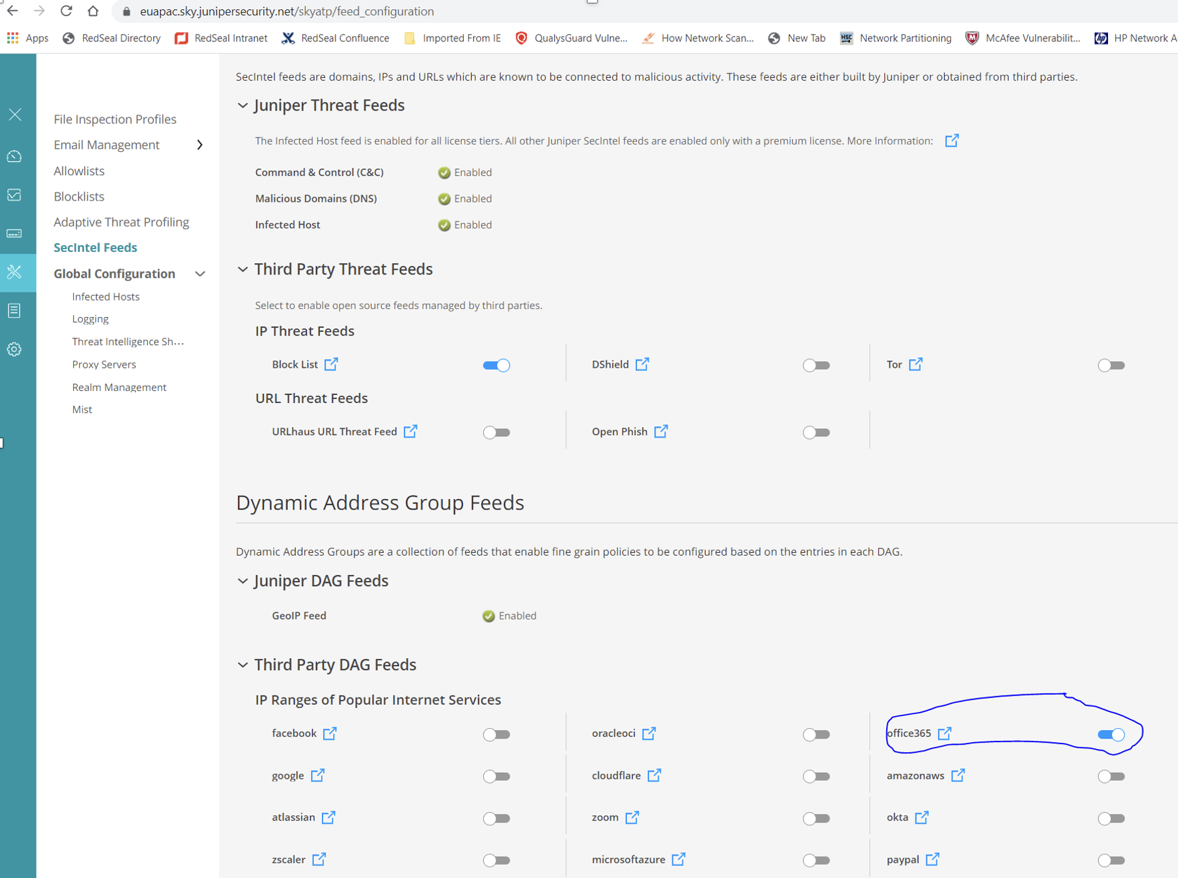The width and height of the screenshot is (1178, 878).
Task: Open the Network Partitioning bookmark
Action: [x=895, y=38]
